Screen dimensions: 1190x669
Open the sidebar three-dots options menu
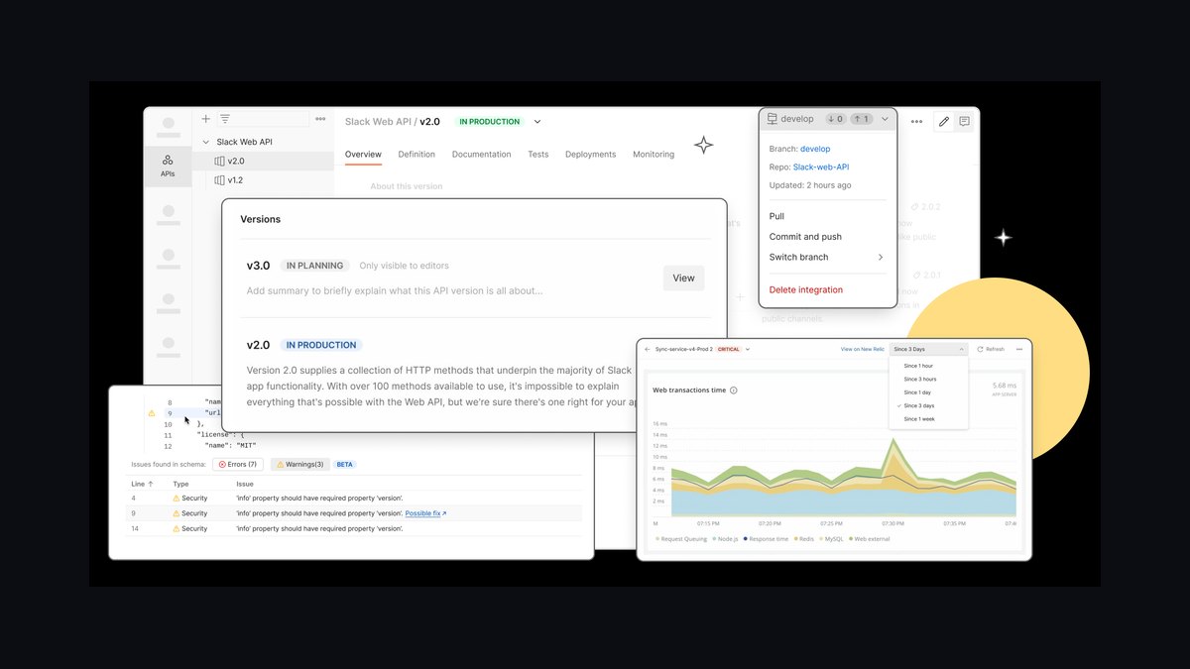320,119
